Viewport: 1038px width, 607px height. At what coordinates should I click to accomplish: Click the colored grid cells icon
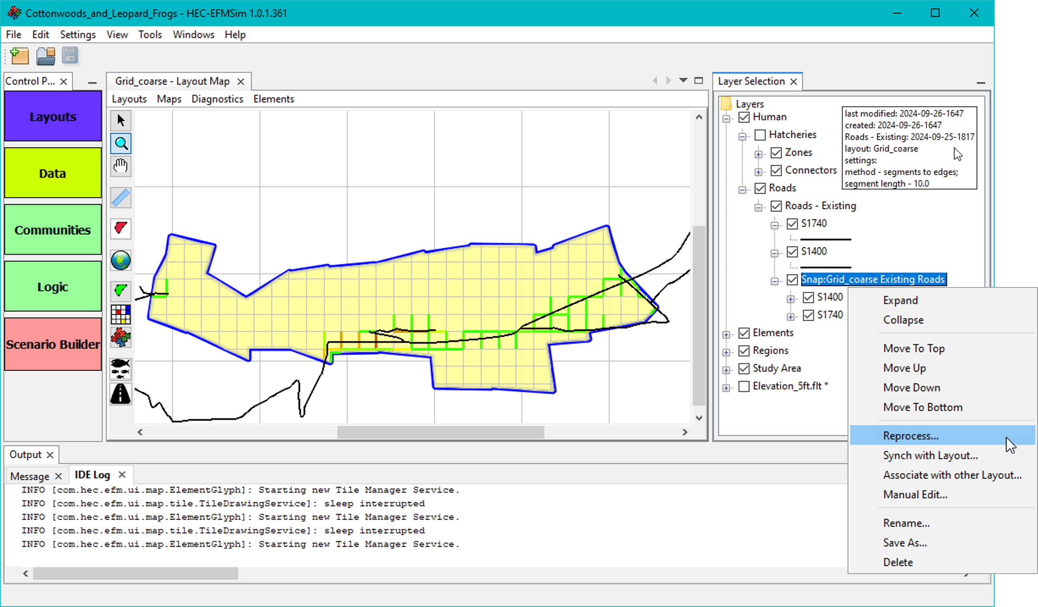[x=121, y=314]
